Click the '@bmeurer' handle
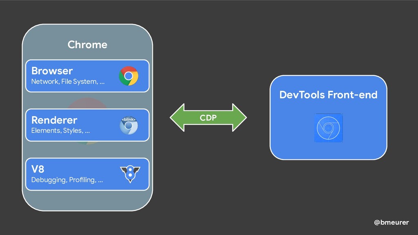 pos(391,222)
